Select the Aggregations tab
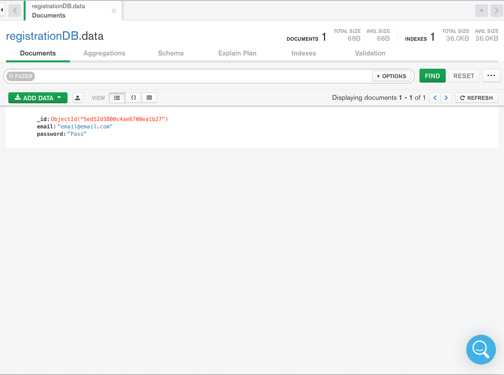 coord(104,53)
